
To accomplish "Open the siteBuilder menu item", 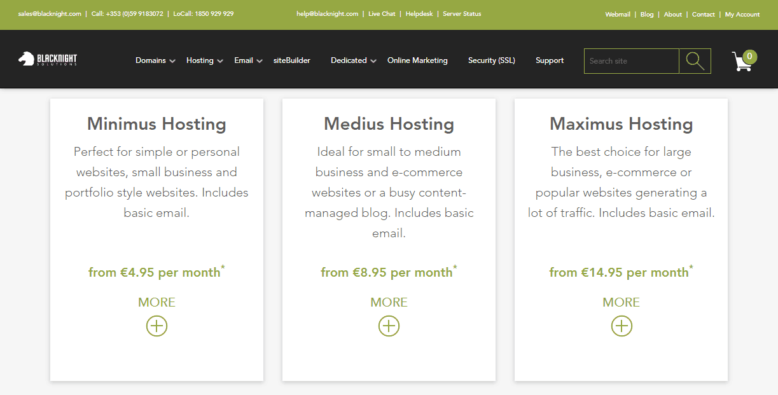I will click(292, 60).
